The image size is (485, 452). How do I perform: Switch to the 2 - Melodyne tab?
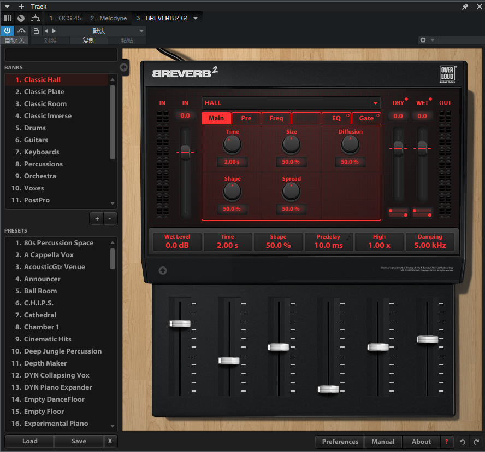[109, 18]
